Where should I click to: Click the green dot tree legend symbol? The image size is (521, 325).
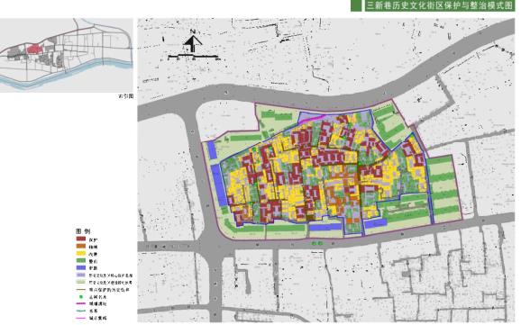tap(81, 296)
